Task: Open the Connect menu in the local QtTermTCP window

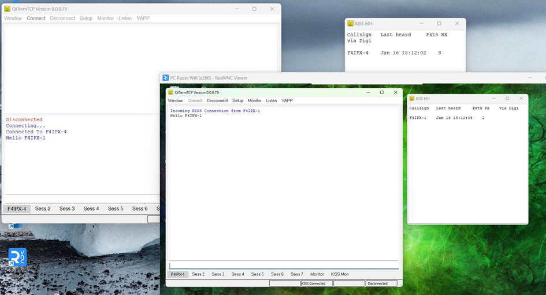Action: coord(36,18)
